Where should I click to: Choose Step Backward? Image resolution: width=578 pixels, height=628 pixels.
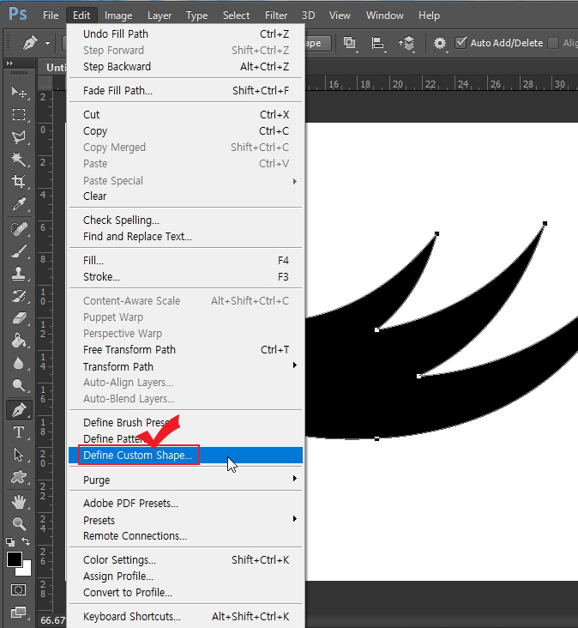pyautogui.click(x=185, y=66)
